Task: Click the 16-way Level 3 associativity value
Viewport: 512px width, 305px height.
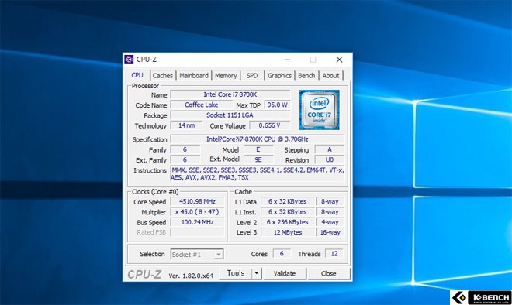Action: (330, 232)
